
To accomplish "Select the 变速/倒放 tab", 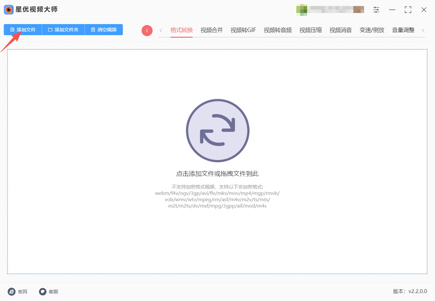I will point(372,30).
